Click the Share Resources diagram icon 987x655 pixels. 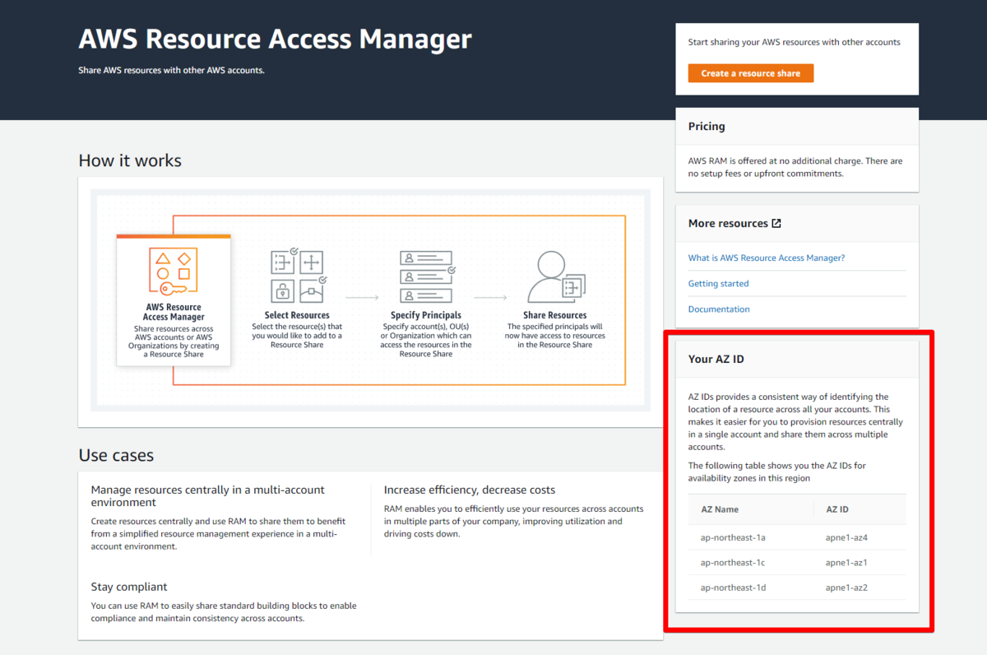click(555, 276)
